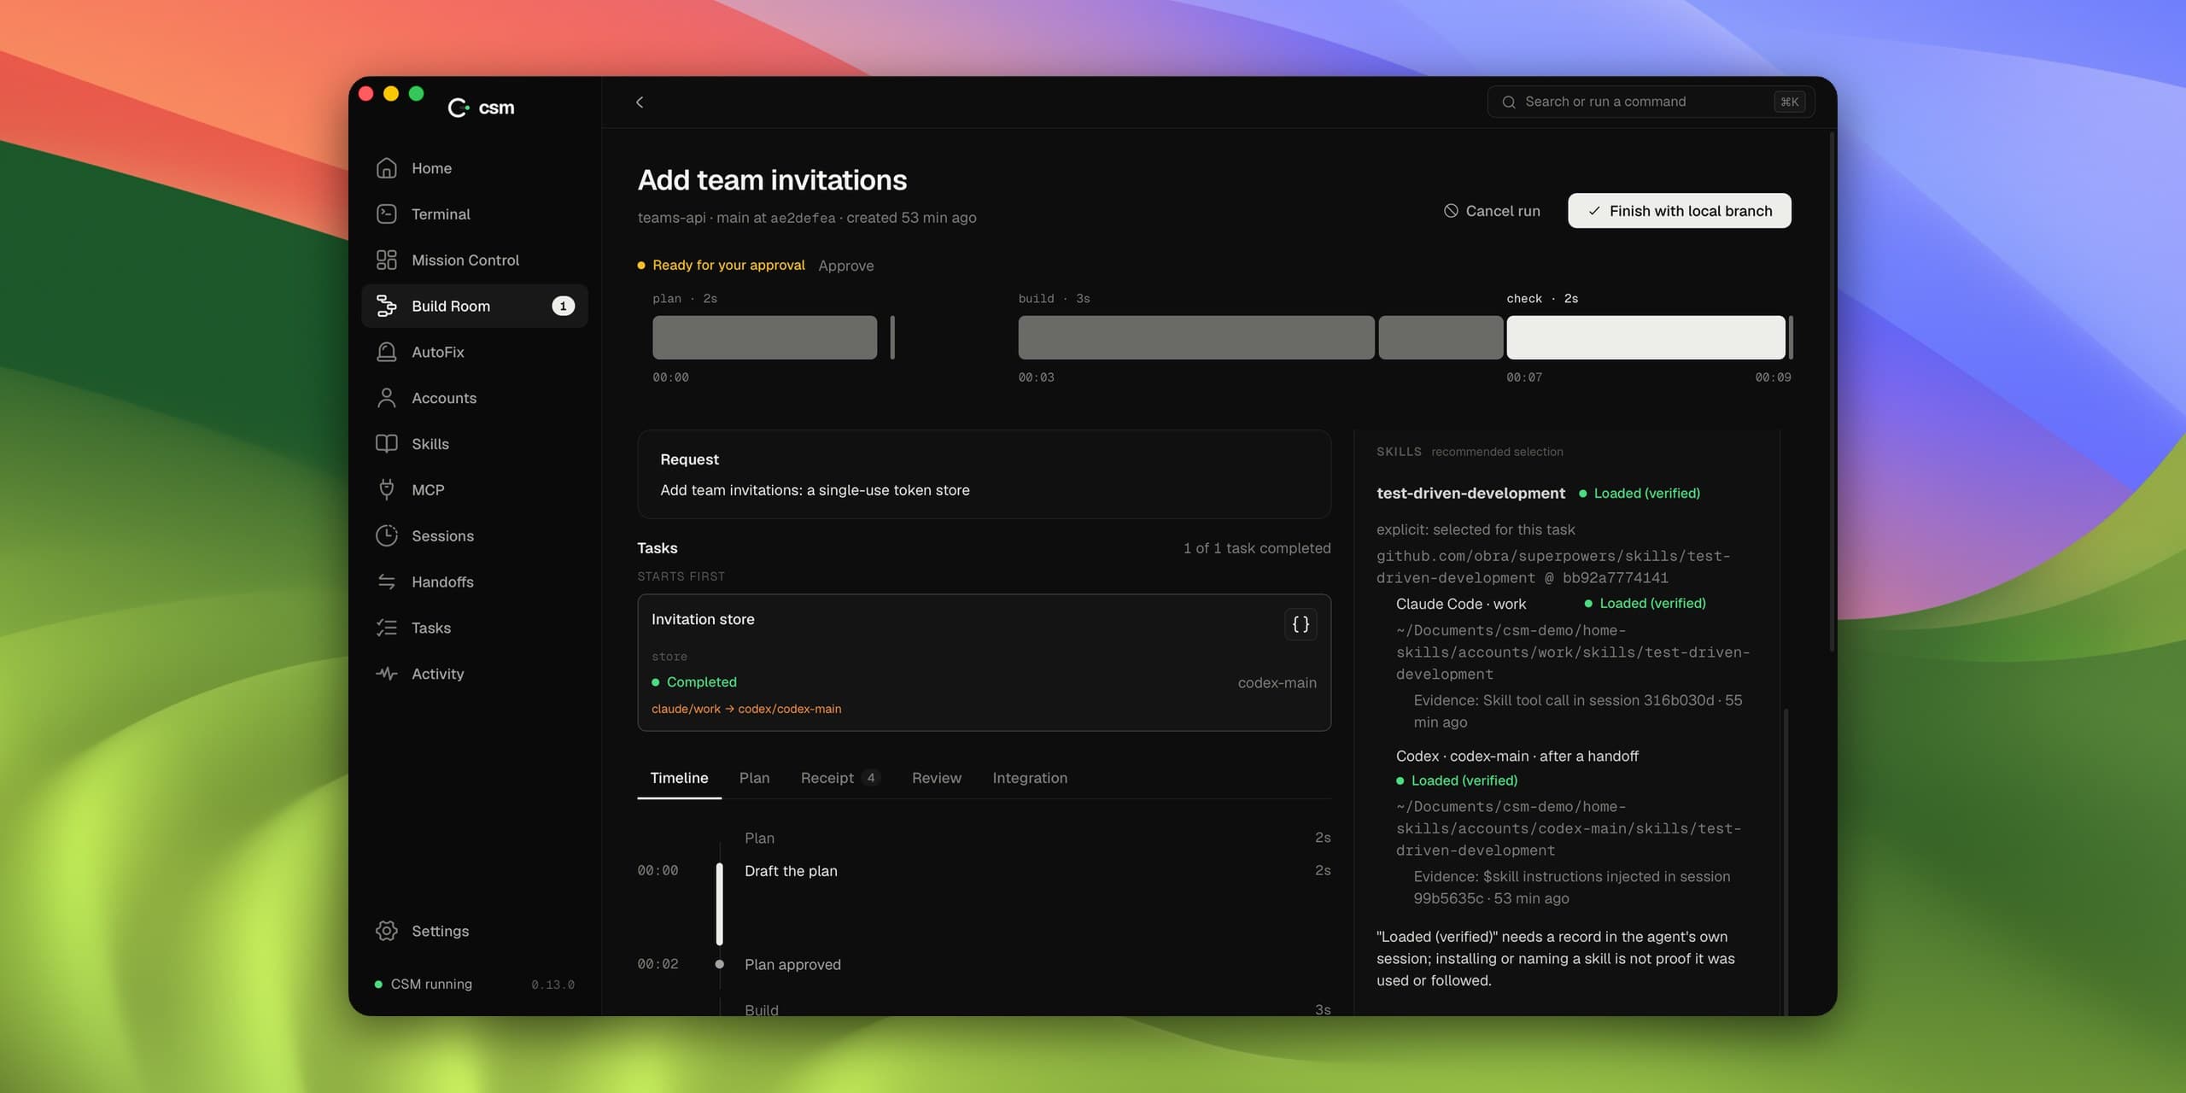Click 'Ready for your approval' status text
The image size is (2186, 1093).
728,266
